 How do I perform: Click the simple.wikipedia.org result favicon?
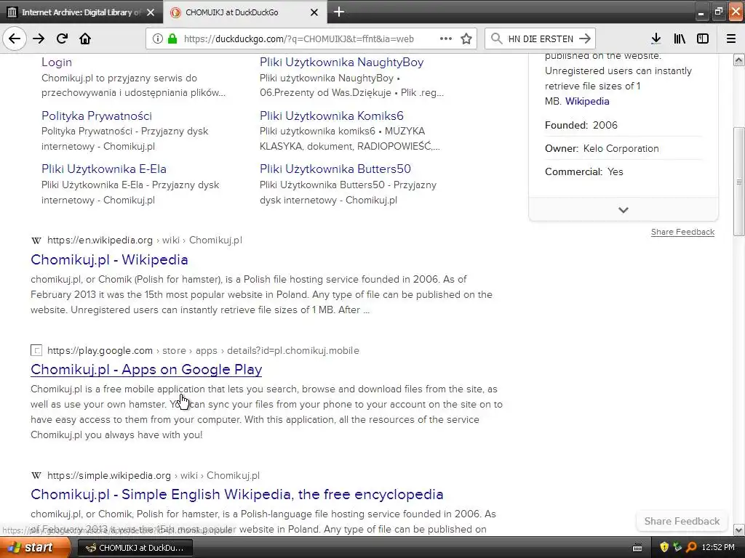(x=36, y=475)
